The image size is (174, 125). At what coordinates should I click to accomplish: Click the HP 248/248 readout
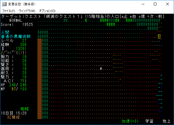point(14,85)
